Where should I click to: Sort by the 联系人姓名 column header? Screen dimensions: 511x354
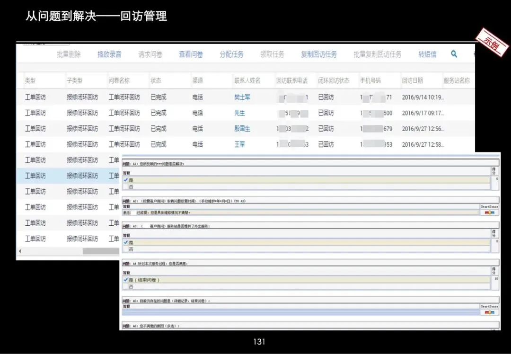247,80
